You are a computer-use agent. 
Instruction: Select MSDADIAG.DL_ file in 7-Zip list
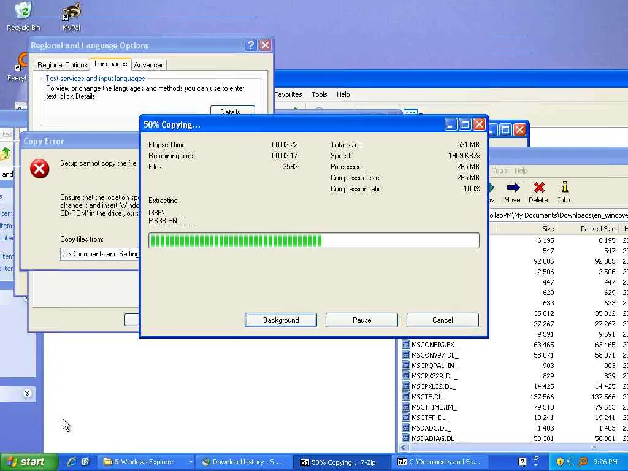click(x=430, y=438)
